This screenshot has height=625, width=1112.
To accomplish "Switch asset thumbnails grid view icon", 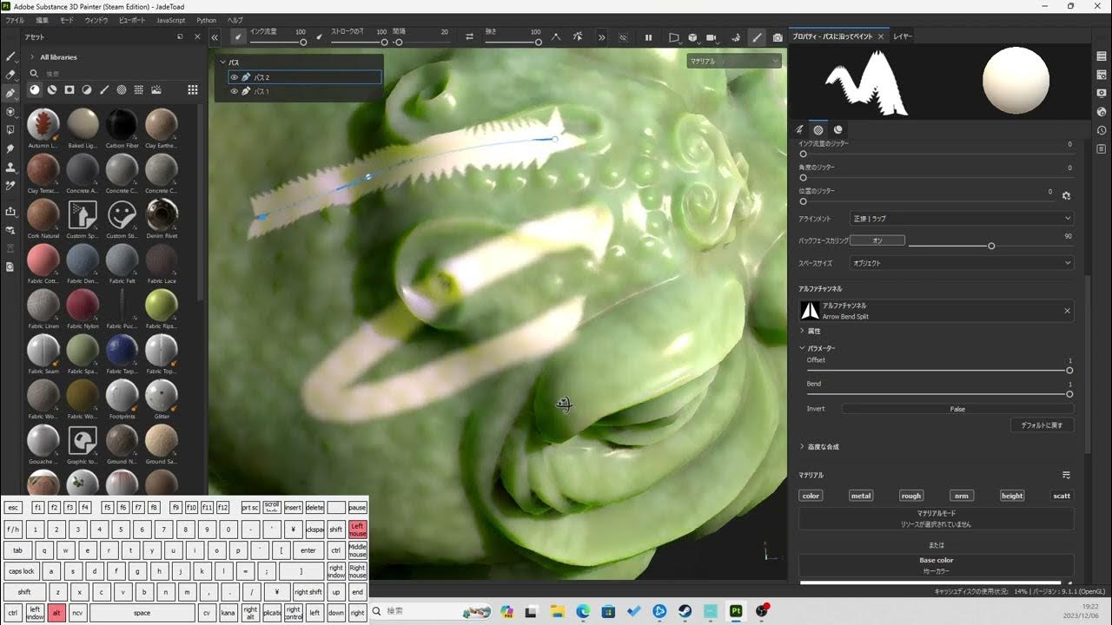I will (x=193, y=89).
